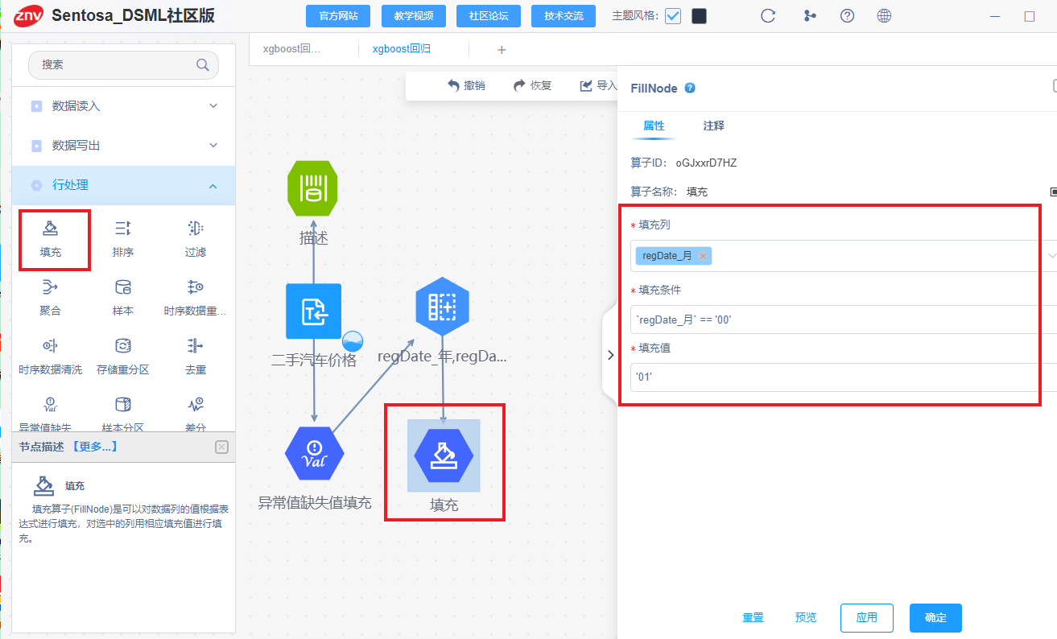
Task: Open the 官方网站 button
Action: click(338, 16)
